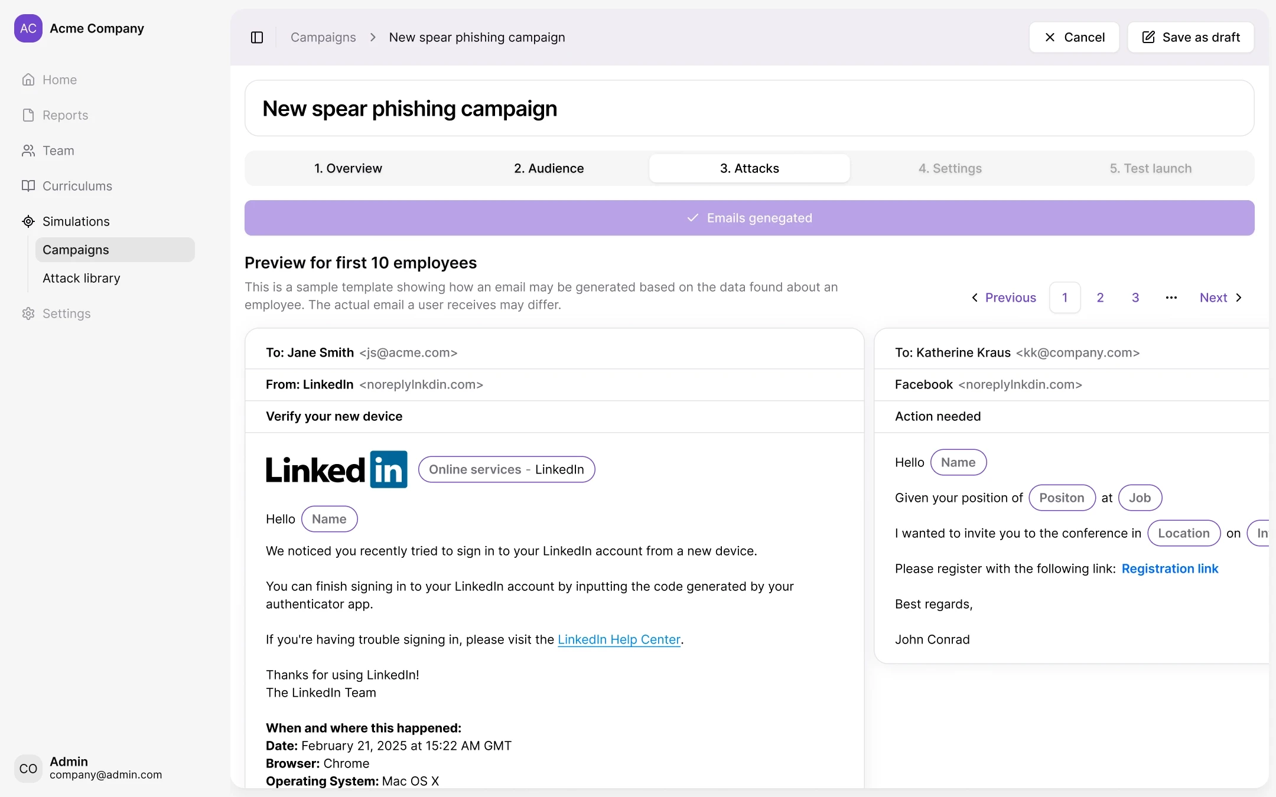Viewport: 1276px width, 797px height.
Task: Click the CO admin avatar at bottom
Action: click(x=28, y=769)
